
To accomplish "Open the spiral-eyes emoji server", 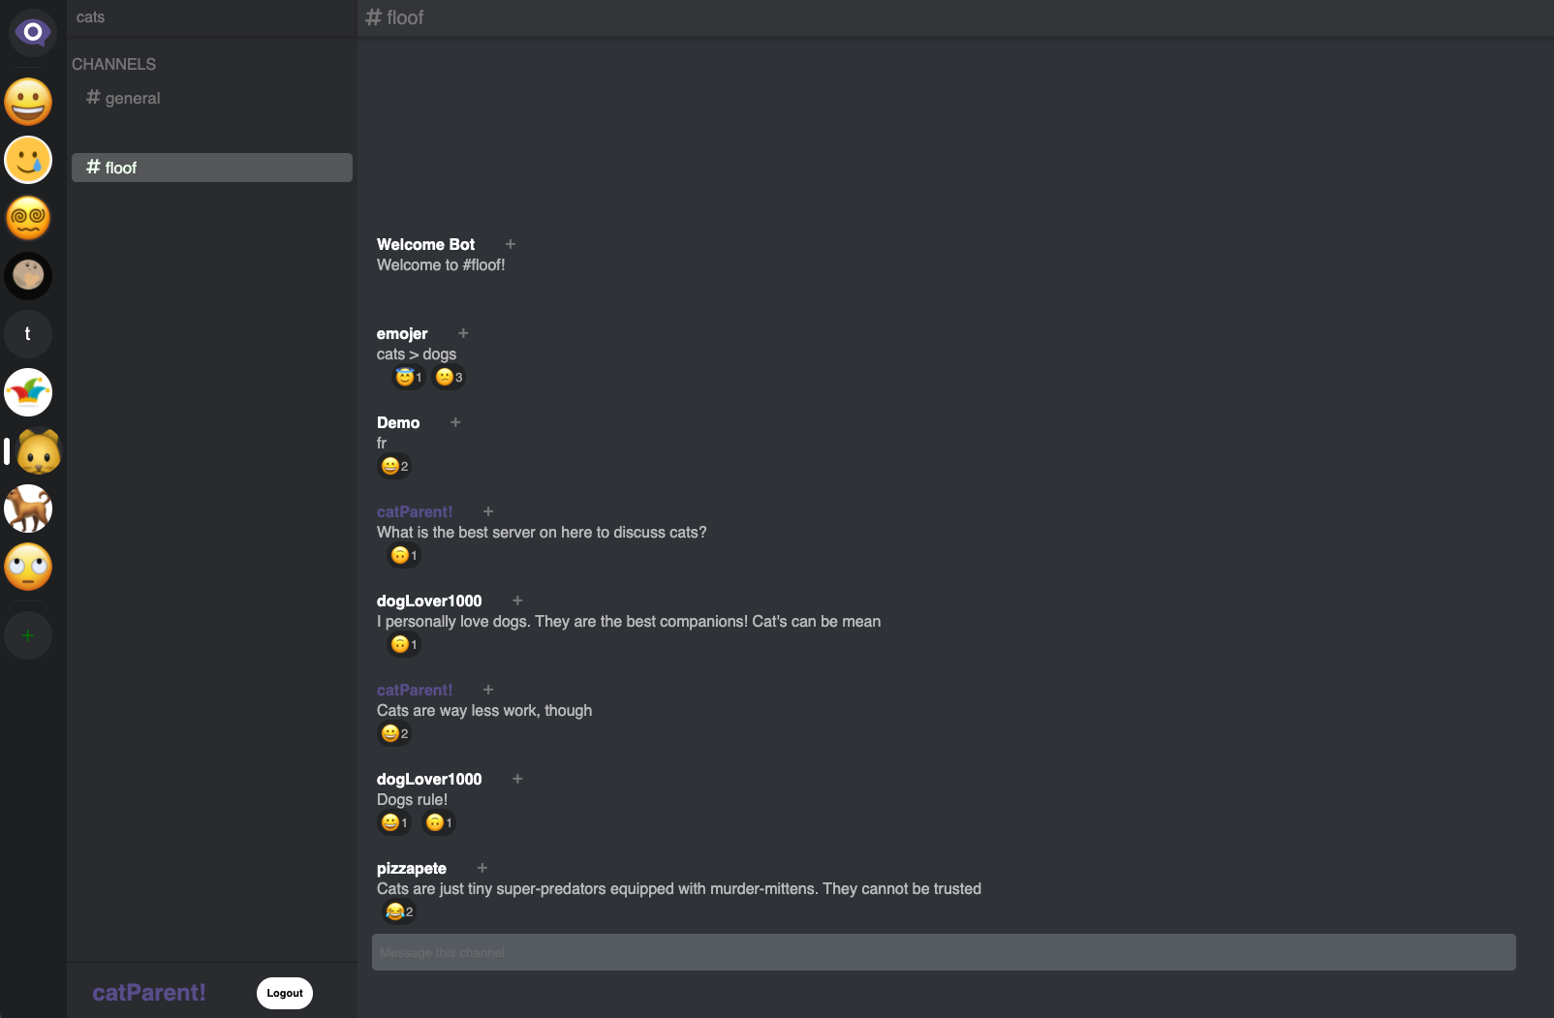I will click(x=28, y=218).
